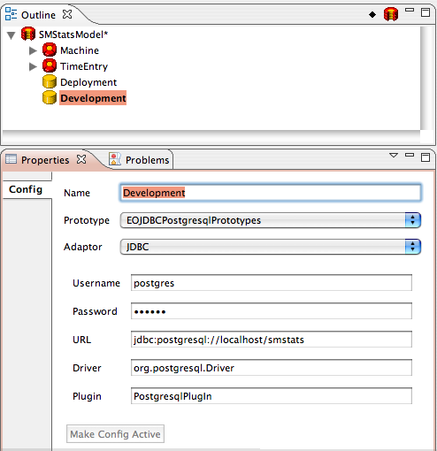Minimize the Outline panel
The image size is (437, 451).
[x=410, y=10]
